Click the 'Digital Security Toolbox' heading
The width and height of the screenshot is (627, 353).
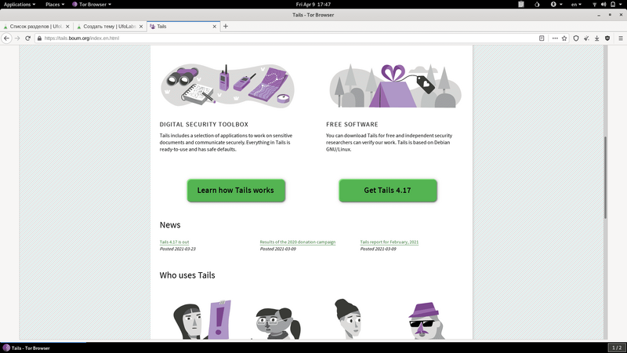click(204, 125)
